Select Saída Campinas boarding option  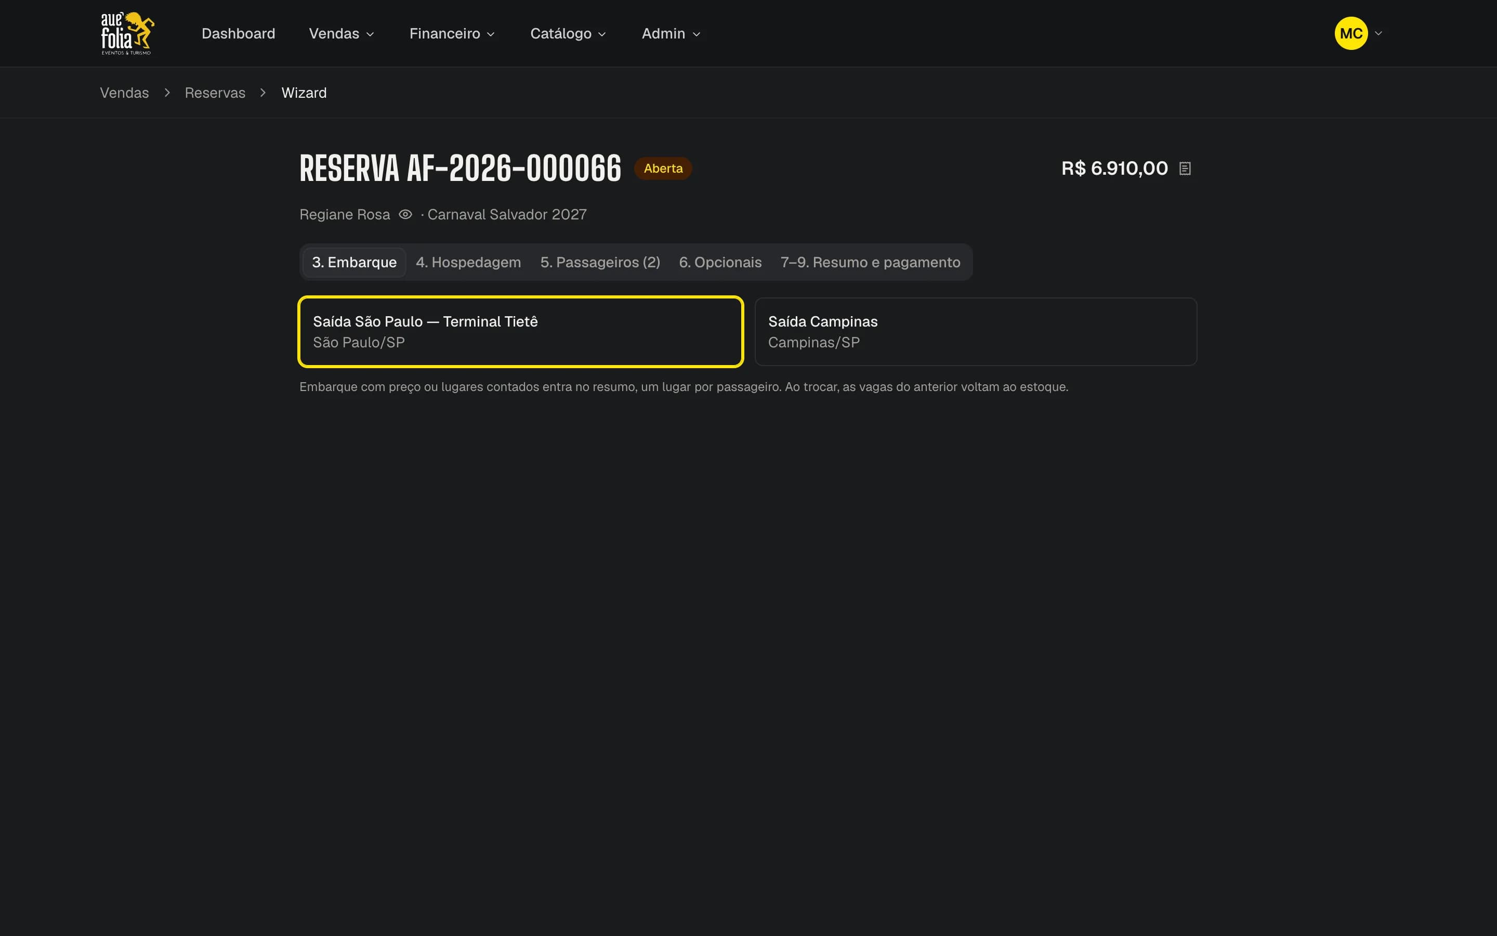tap(976, 332)
